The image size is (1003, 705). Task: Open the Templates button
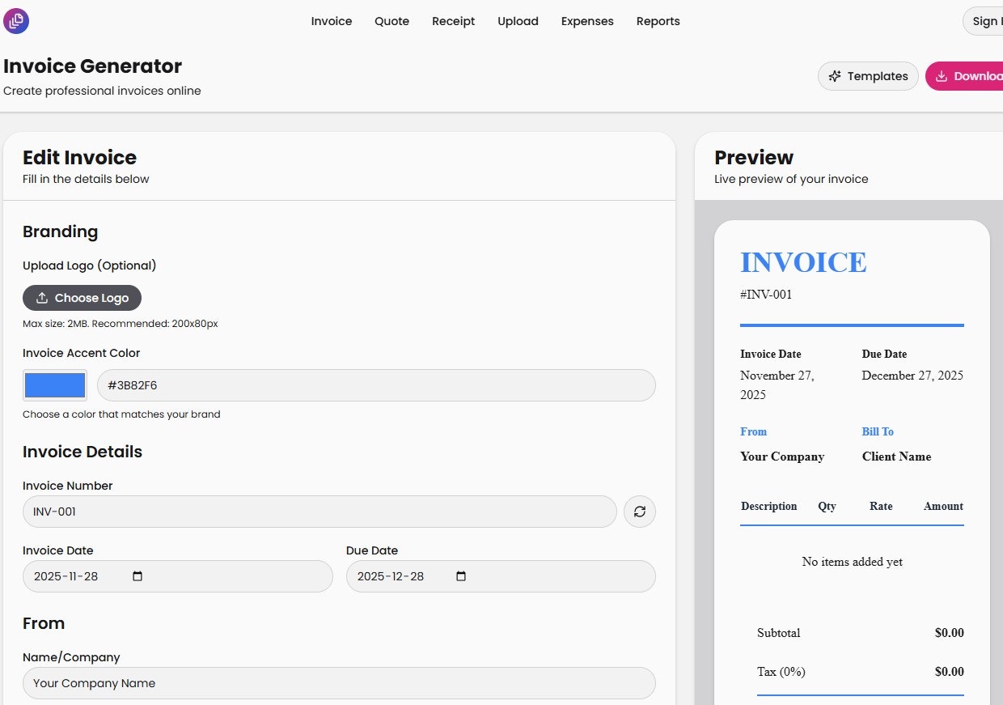(868, 76)
